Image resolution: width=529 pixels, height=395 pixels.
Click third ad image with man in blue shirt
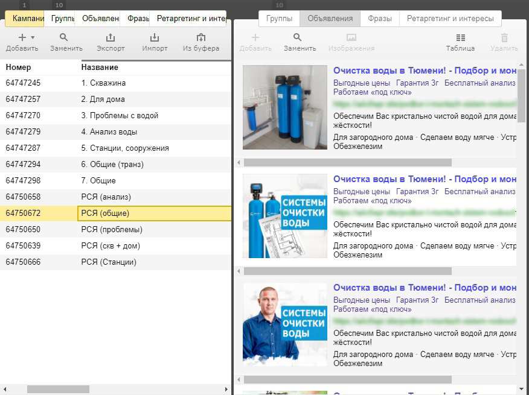click(x=285, y=324)
